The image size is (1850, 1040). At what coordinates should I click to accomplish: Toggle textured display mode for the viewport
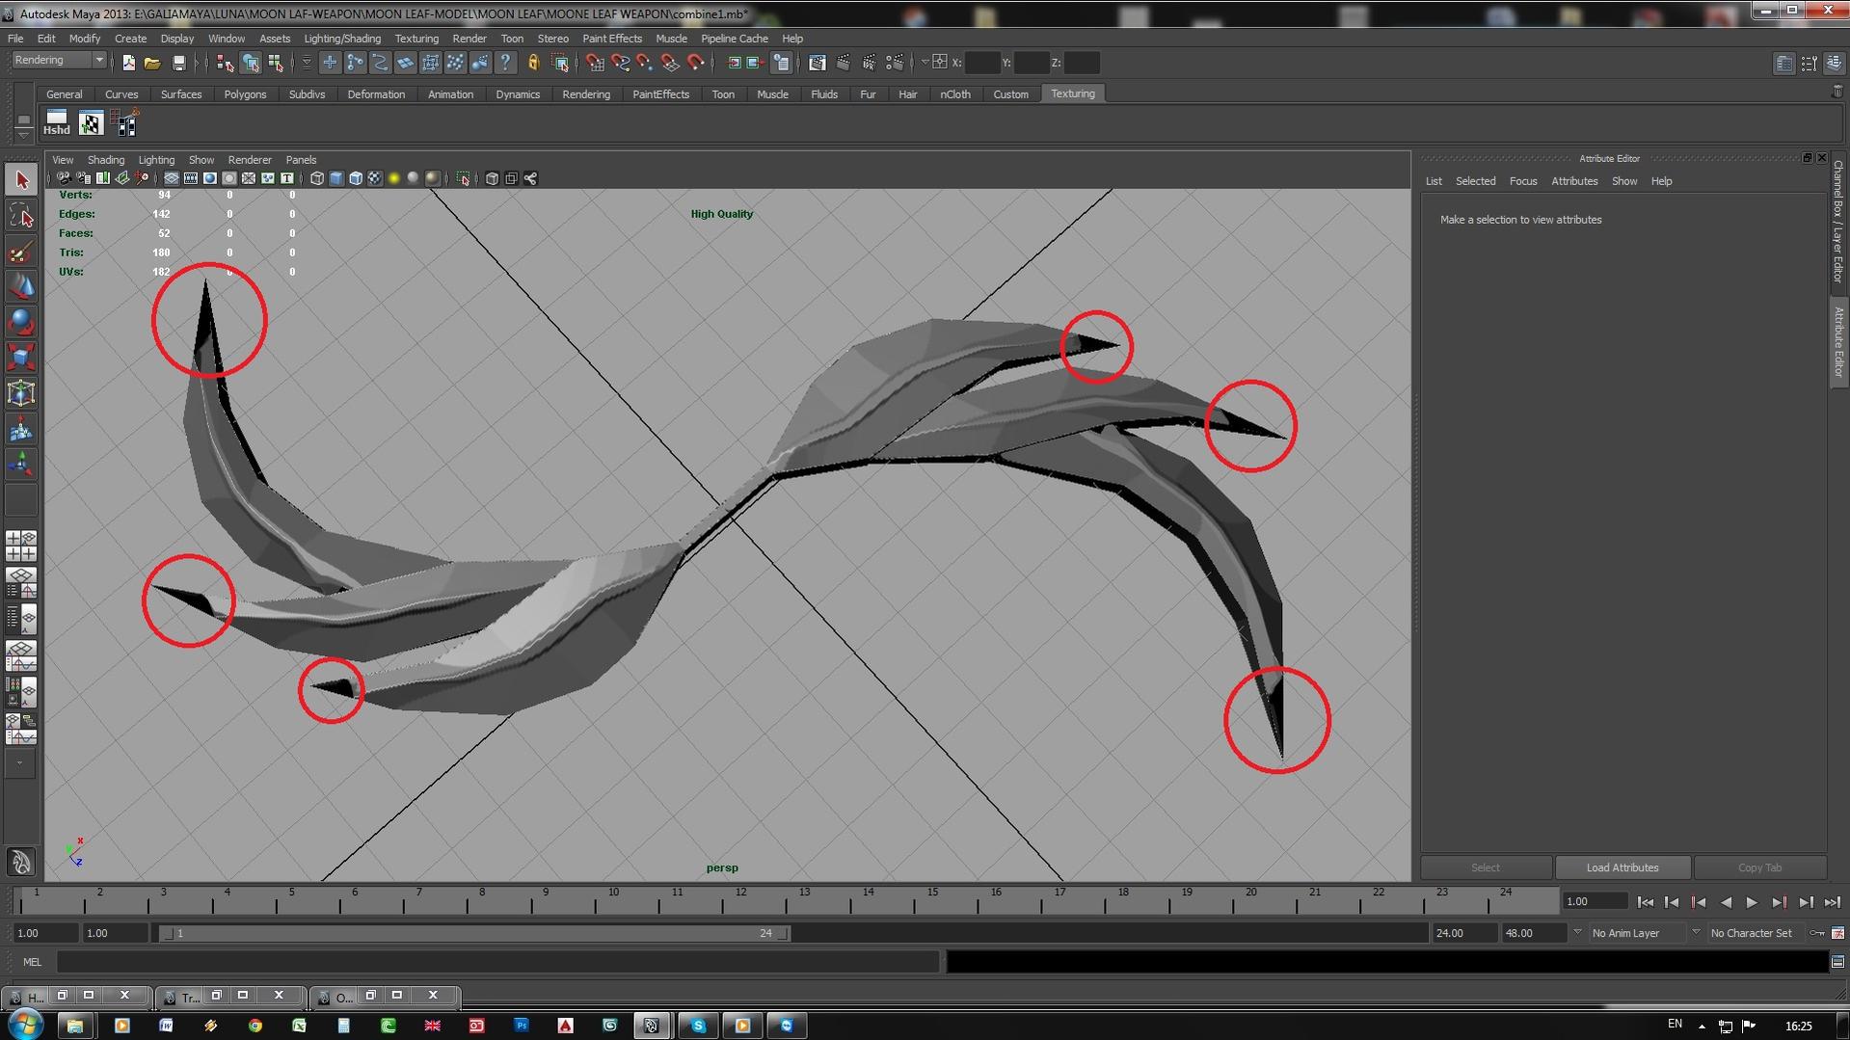click(x=374, y=178)
